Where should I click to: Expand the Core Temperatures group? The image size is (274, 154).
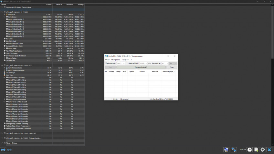coord(5,68)
